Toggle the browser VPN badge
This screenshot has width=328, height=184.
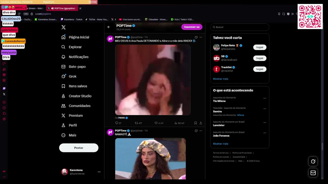26,14
